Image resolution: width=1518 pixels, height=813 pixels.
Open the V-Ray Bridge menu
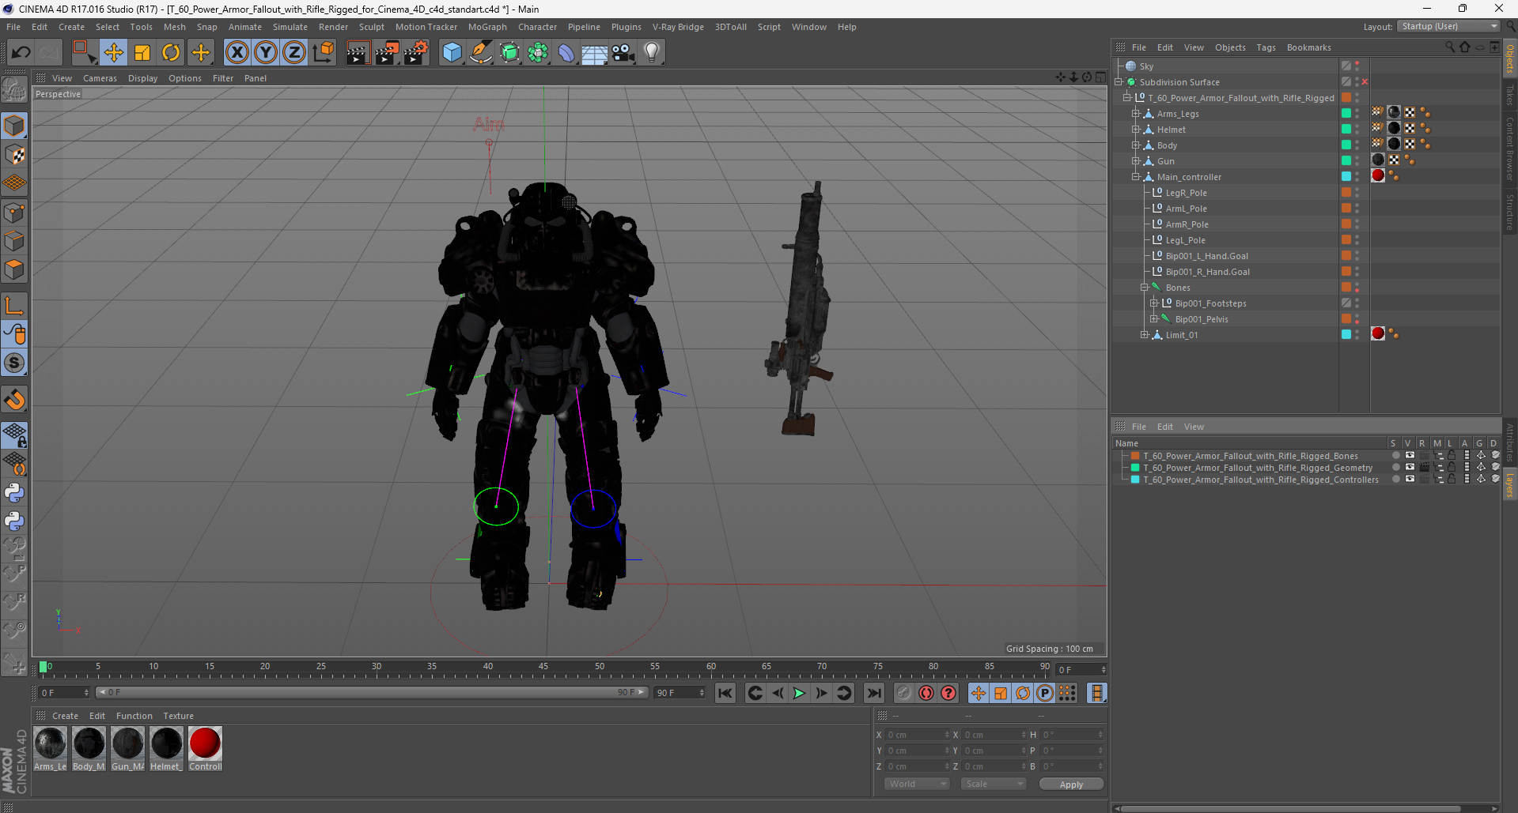point(678,27)
